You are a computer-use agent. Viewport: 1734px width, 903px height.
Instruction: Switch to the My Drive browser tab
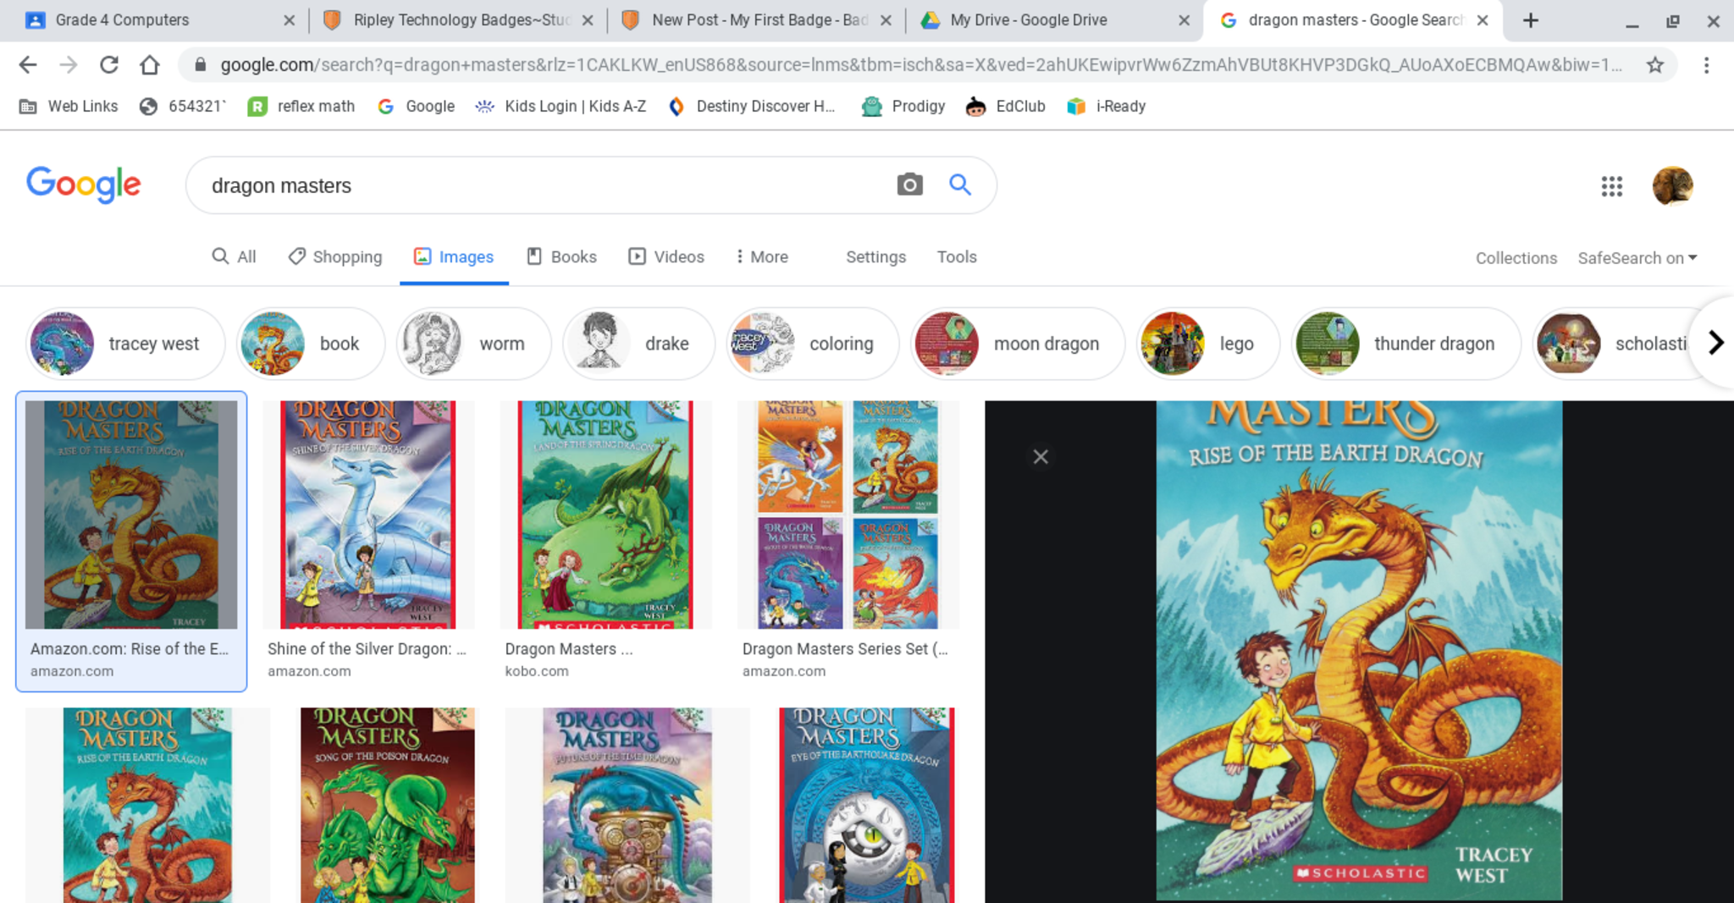tap(1028, 20)
